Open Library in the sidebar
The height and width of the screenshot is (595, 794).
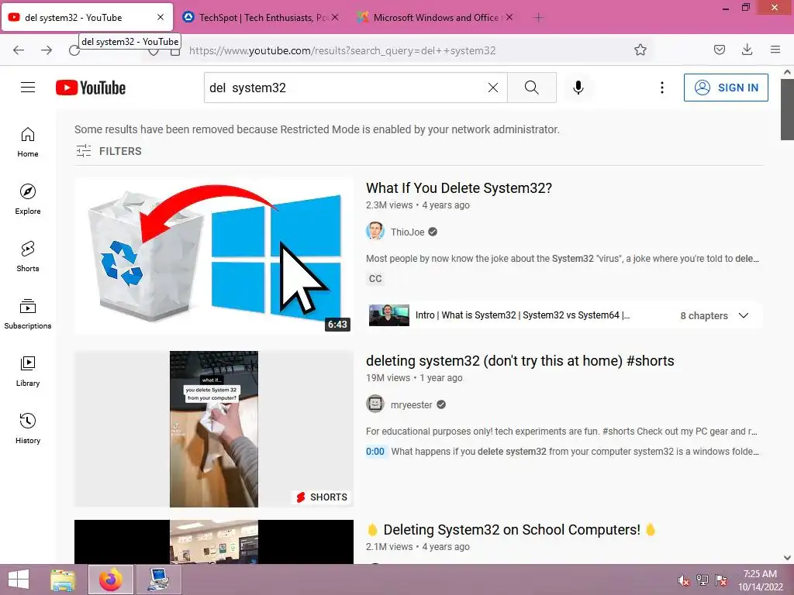click(28, 371)
